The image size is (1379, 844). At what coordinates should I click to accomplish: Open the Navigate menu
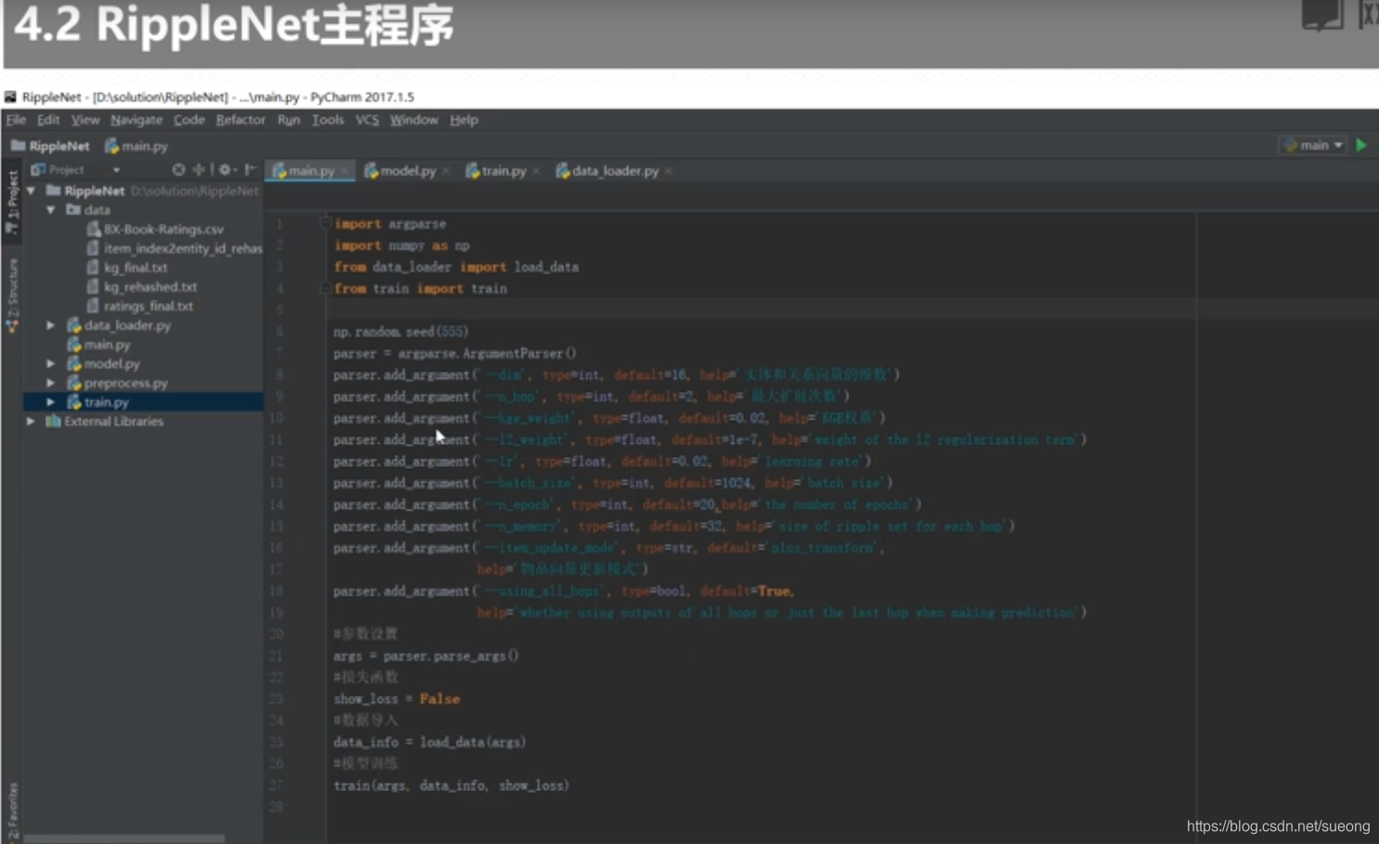tap(136, 120)
